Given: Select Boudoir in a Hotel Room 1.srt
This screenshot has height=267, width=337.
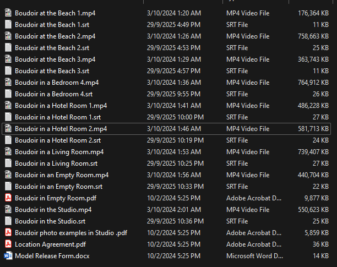Looking at the screenshot, I should coord(58,117).
